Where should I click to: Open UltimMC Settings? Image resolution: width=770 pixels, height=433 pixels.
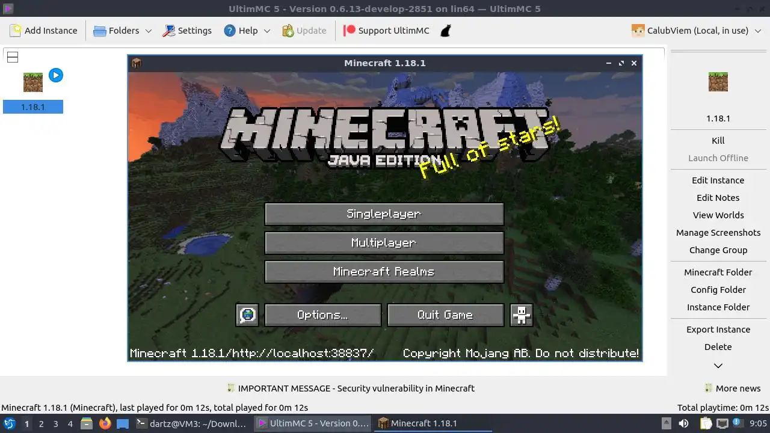tap(187, 31)
